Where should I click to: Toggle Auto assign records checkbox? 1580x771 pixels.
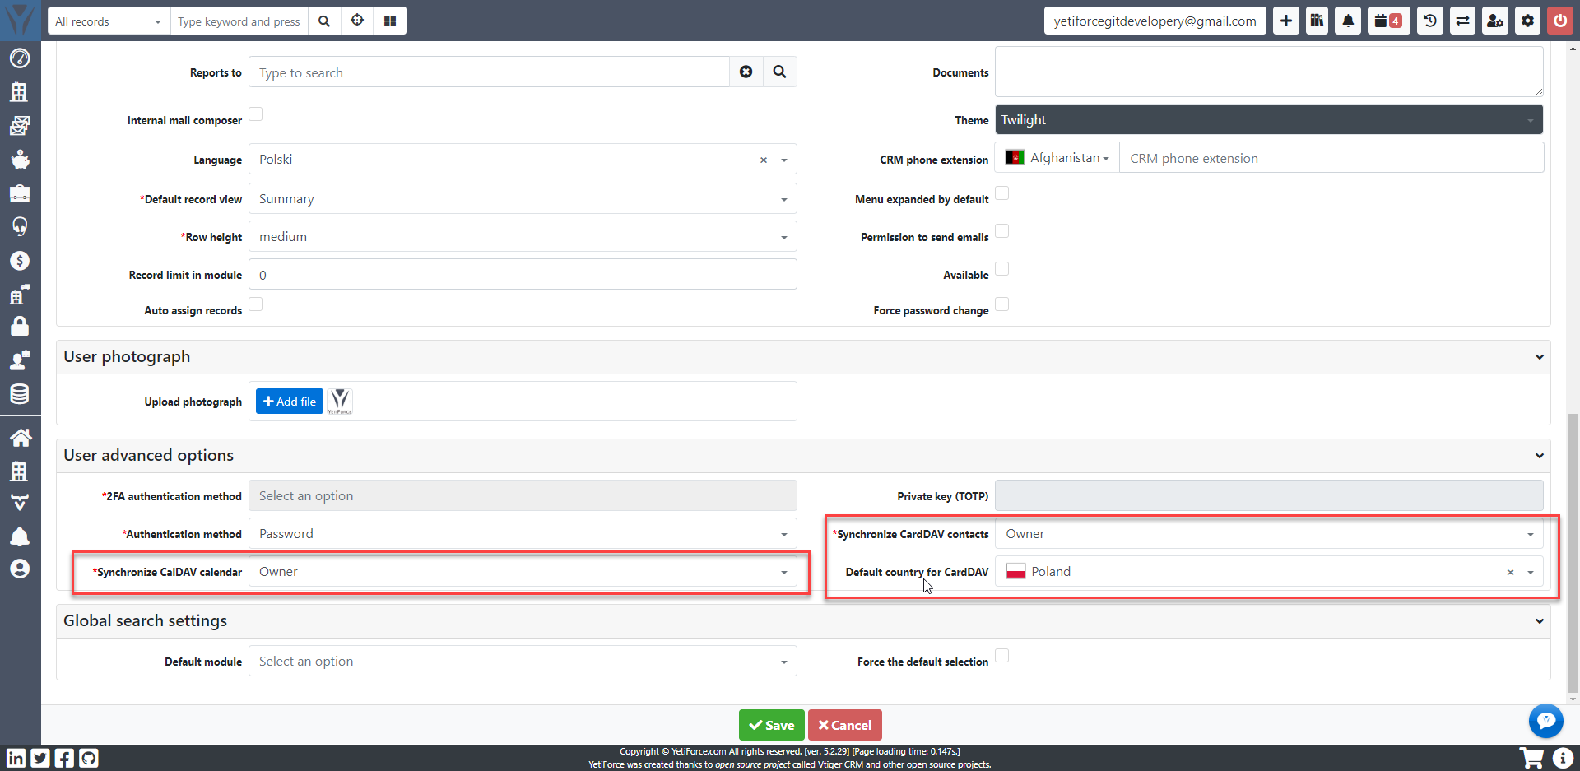click(256, 304)
